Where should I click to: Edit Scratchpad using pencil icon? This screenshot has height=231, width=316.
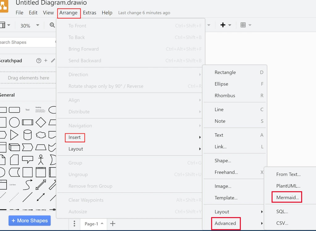pos(53,60)
